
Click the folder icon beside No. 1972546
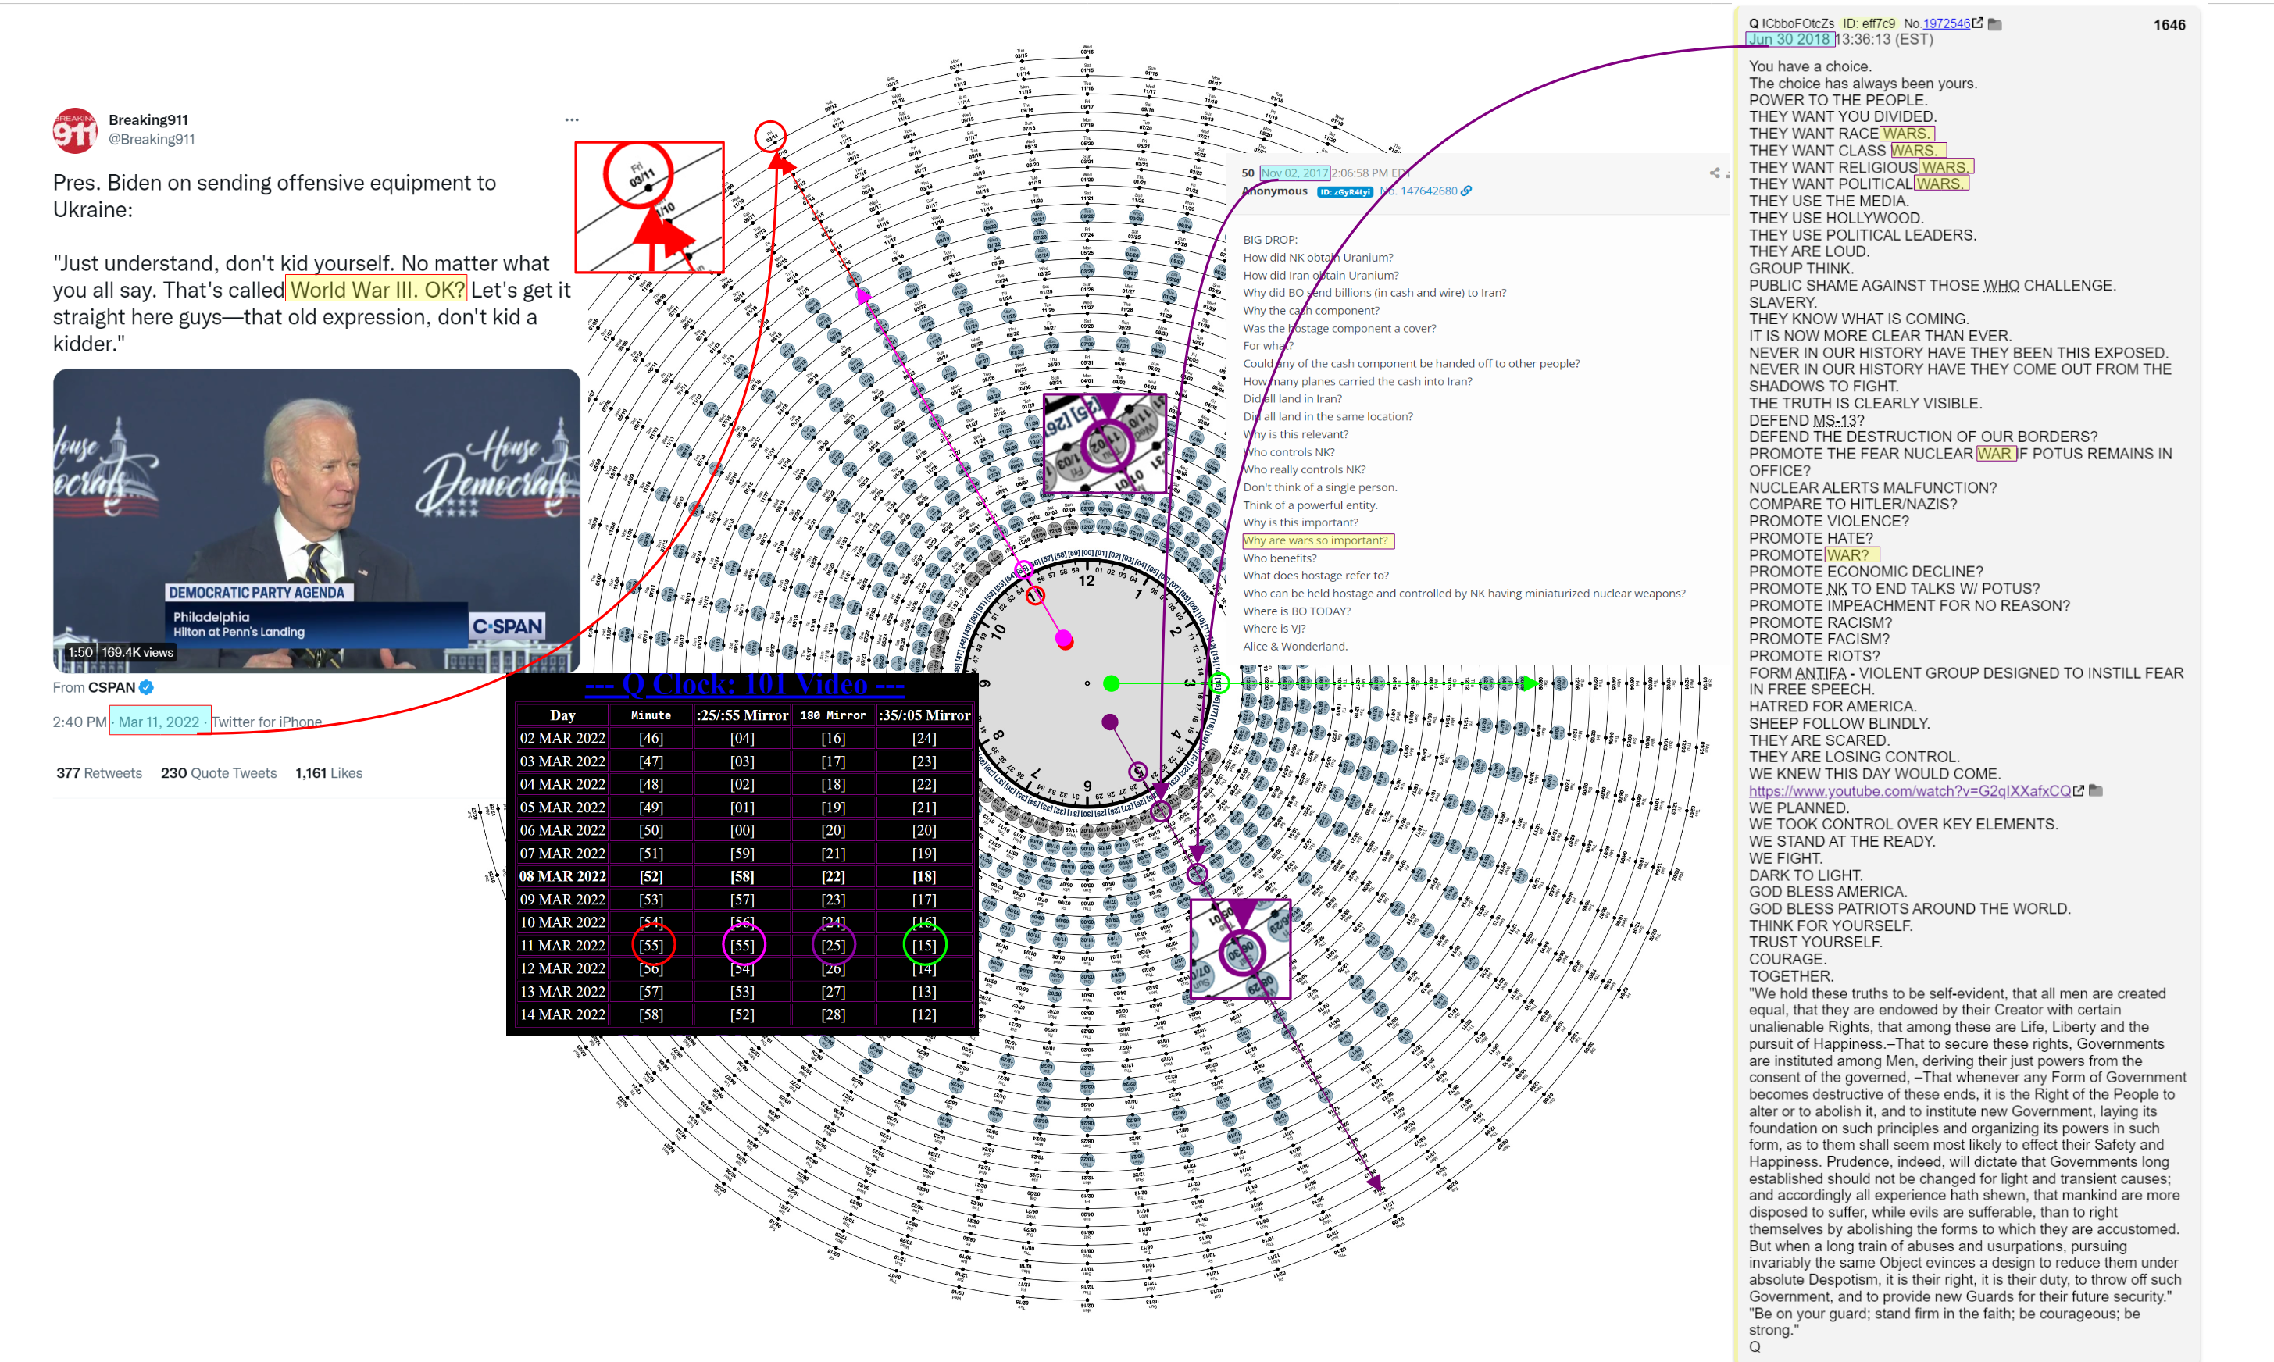1994,24
